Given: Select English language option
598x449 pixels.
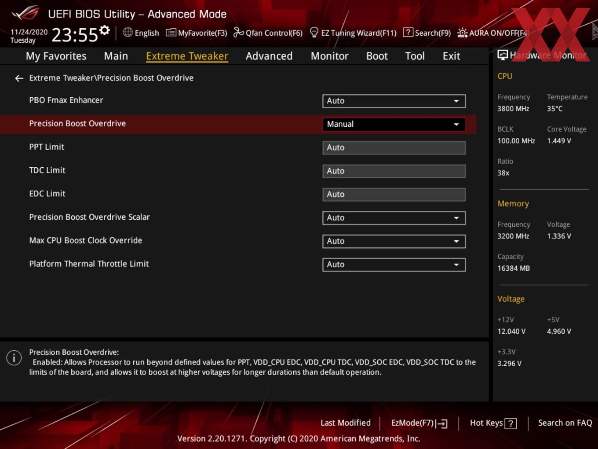Looking at the screenshot, I should pos(147,33).
